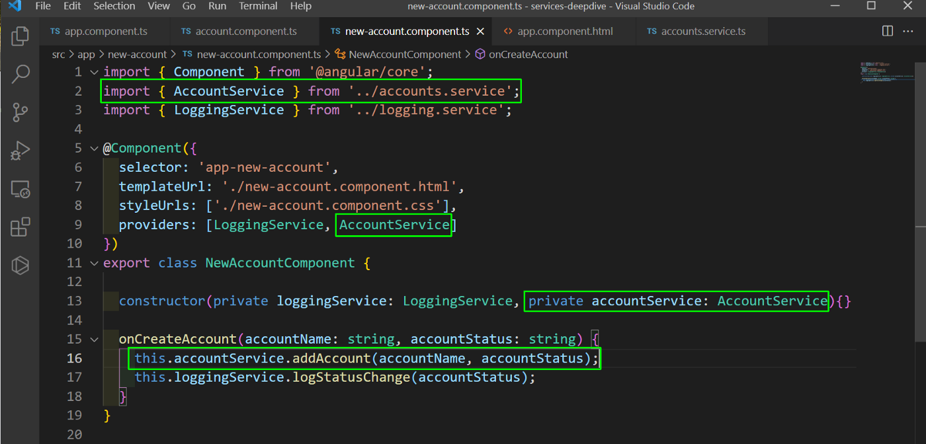Click 'new-account' folder in breadcrumb
The height and width of the screenshot is (444, 926).
(137, 54)
